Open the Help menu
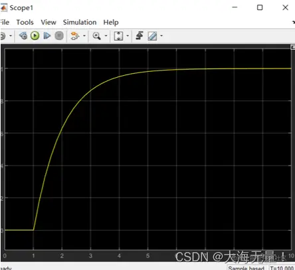The image size is (295, 270). 111,23
